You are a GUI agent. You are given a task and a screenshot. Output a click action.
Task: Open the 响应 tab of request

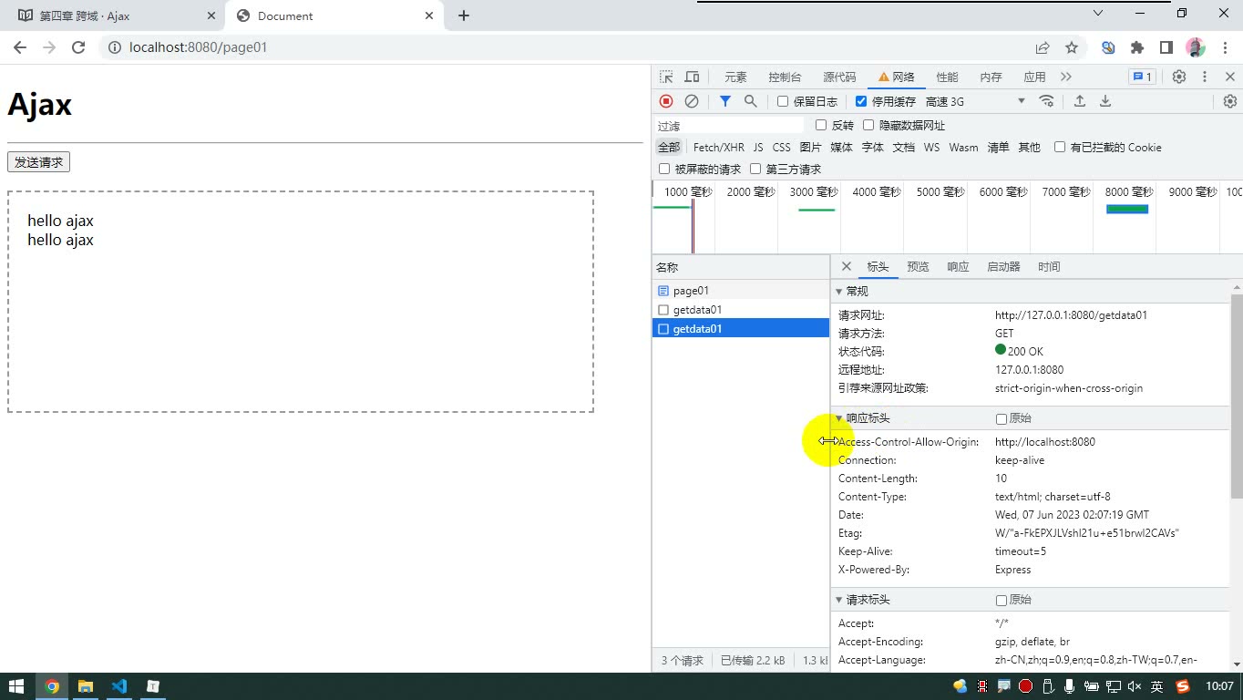[958, 267]
